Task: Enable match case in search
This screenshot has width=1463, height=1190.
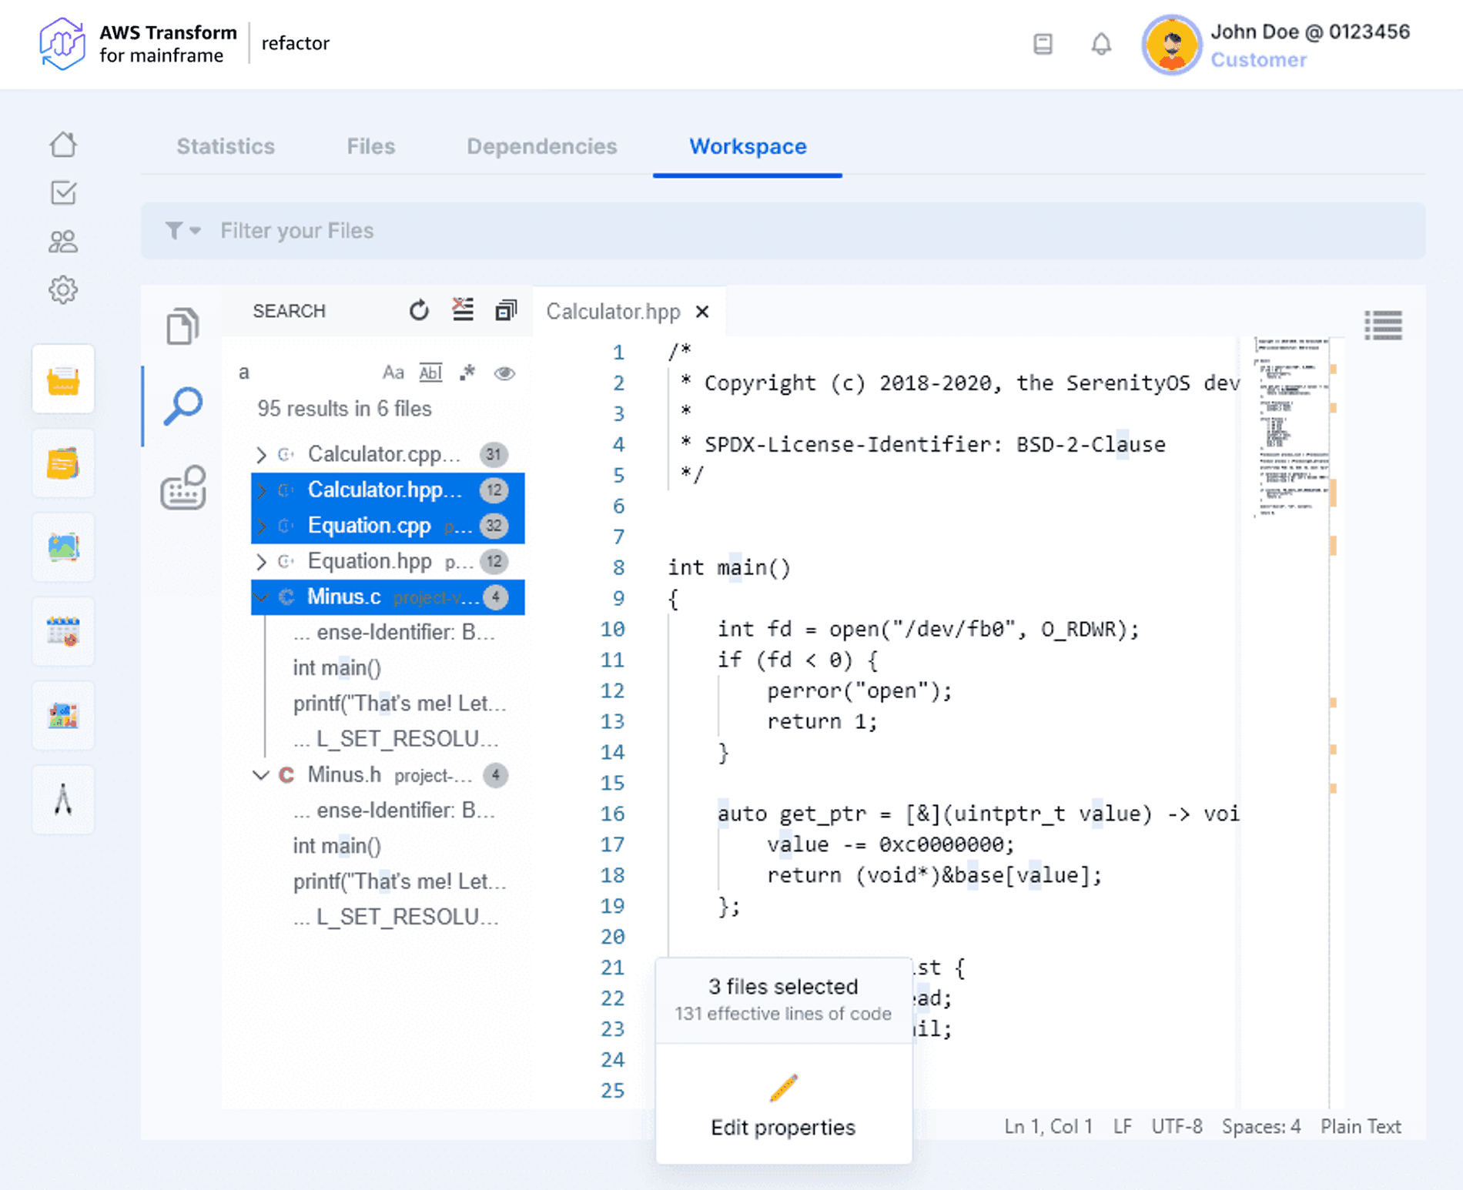Action: [x=393, y=373]
